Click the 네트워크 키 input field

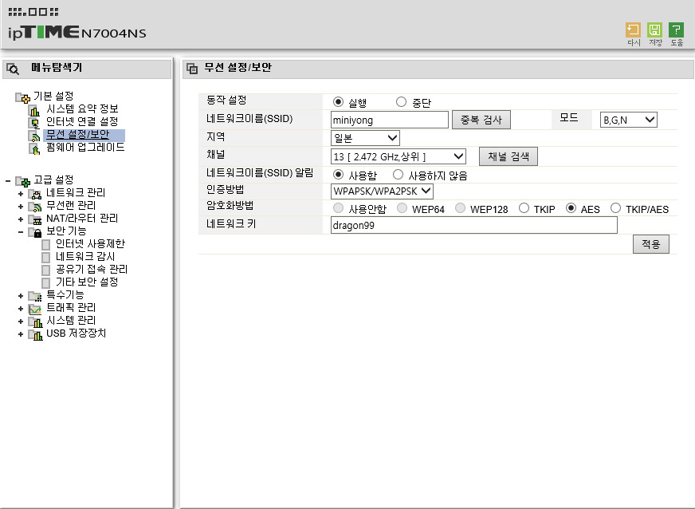pos(473,225)
